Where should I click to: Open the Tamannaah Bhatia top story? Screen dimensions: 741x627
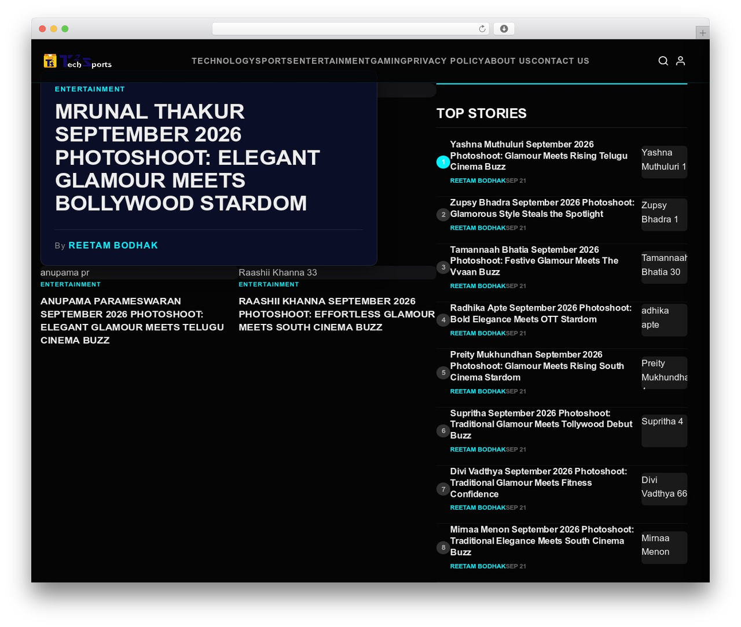[x=534, y=261]
